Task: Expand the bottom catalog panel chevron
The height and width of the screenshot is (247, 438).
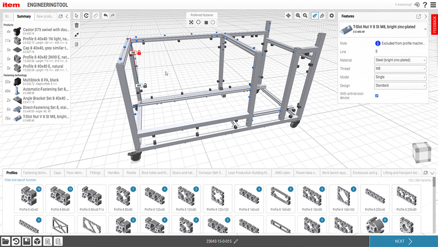Action: (432, 173)
